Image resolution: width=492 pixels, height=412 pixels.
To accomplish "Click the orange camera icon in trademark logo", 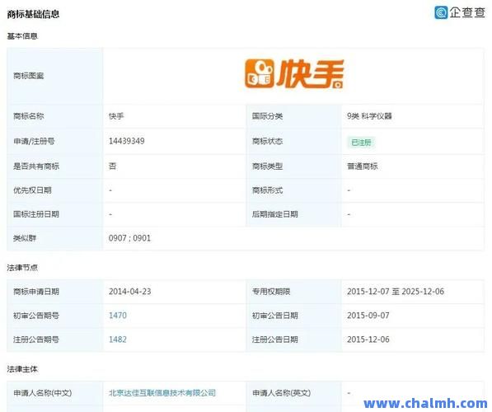I will tap(259, 73).
